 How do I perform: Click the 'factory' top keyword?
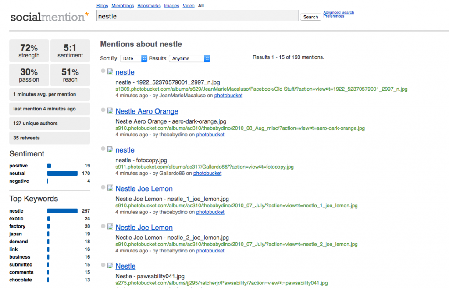pos(17,227)
